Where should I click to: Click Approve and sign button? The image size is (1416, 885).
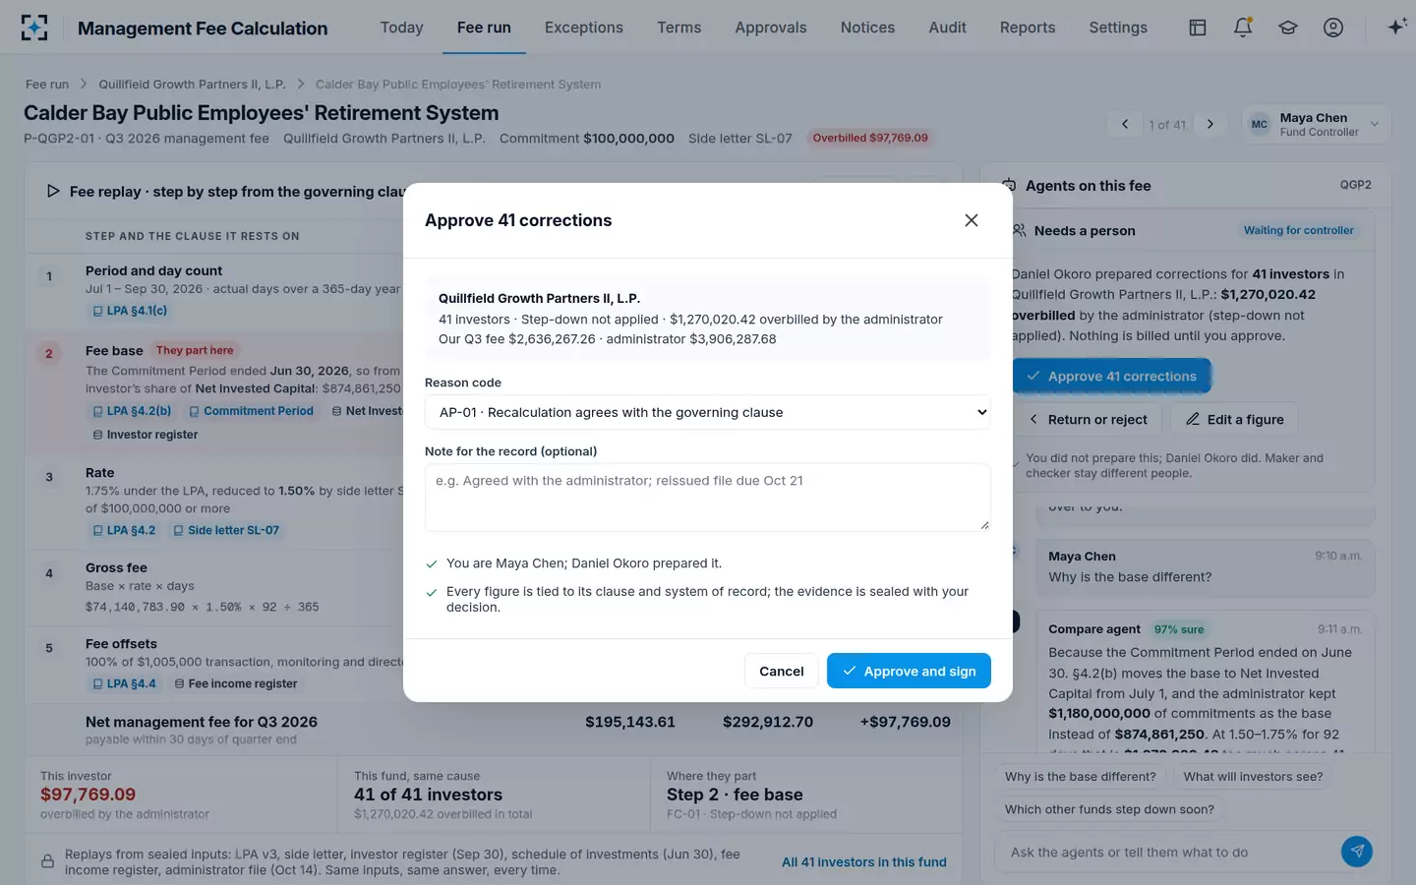(909, 671)
